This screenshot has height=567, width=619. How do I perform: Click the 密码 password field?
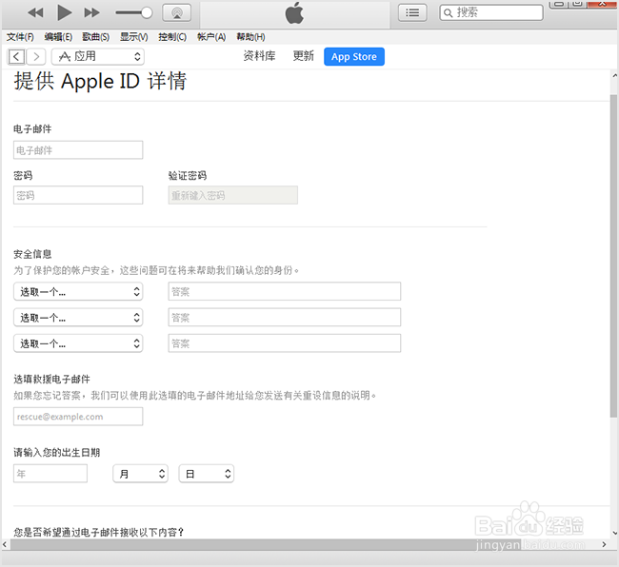pos(78,195)
